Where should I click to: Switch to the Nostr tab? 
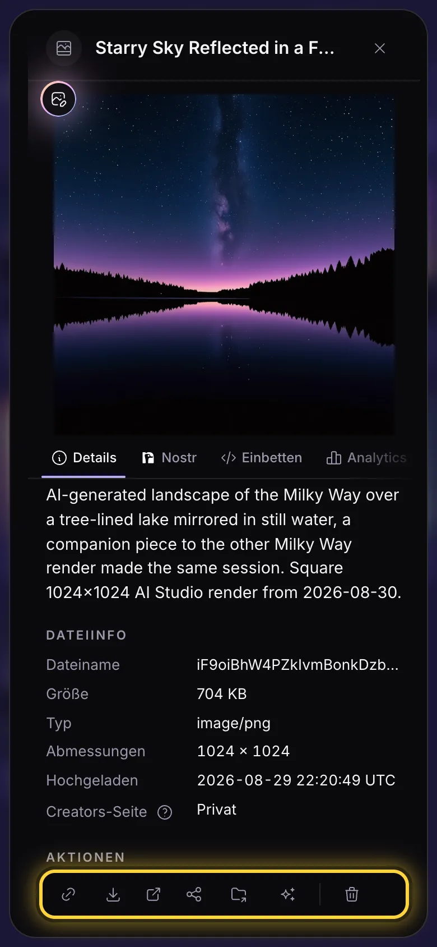pos(169,458)
